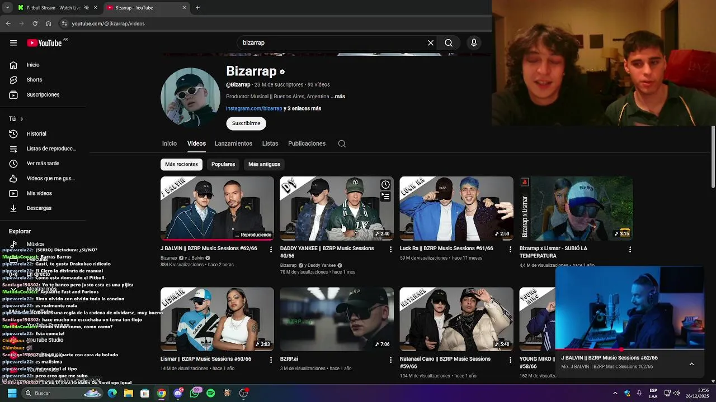The image size is (716, 402).
Task: Toggle the system tray microphone icon
Action: coord(639,393)
